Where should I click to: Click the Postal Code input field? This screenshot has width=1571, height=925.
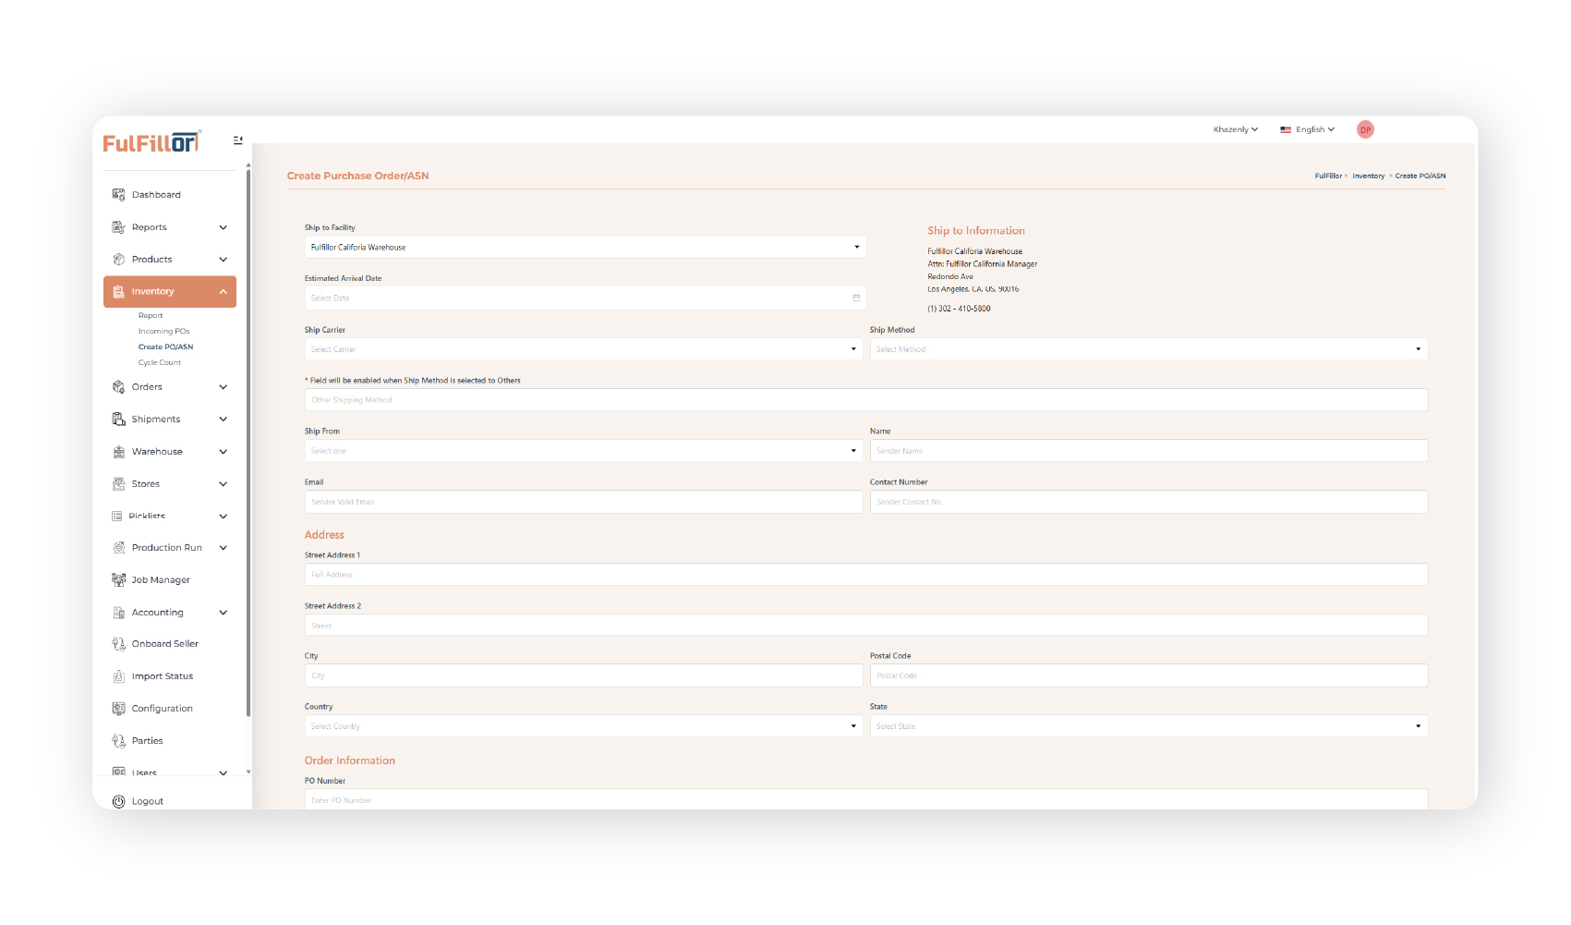click(1149, 675)
